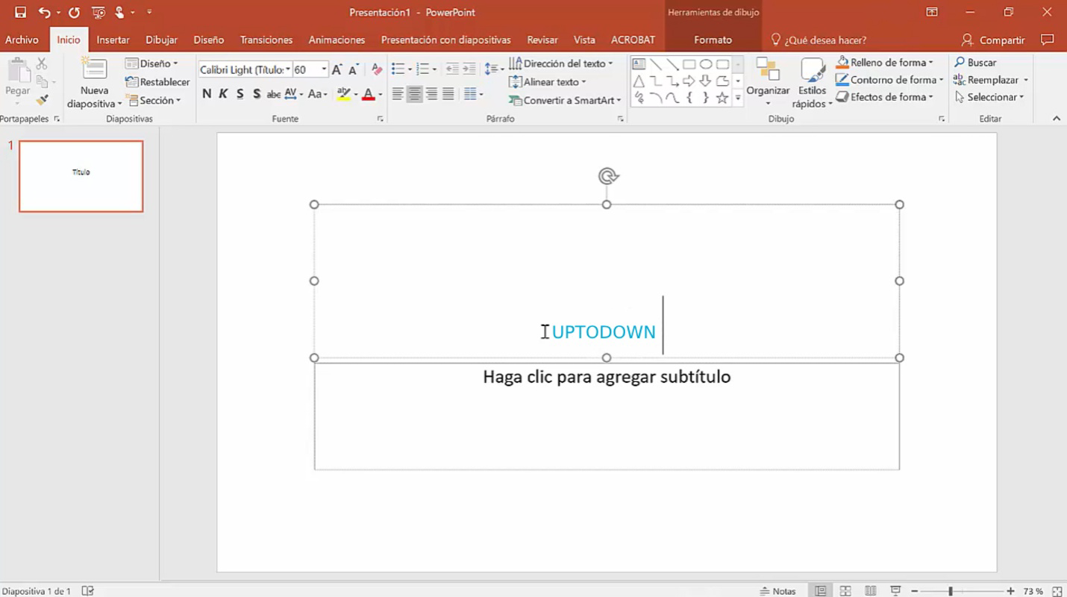The width and height of the screenshot is (1067, 597).
Task: Switch to the Insertar ribbon tab
Action: click(x=113, y=40)
